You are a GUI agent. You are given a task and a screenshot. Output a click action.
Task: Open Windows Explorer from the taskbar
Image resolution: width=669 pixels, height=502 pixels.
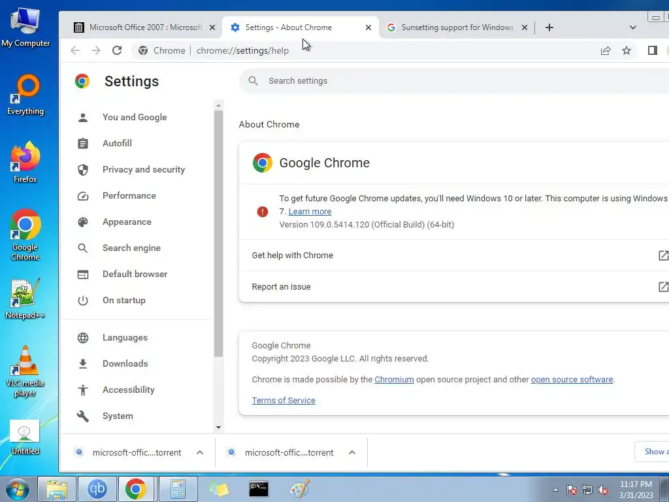coord(57,489)
